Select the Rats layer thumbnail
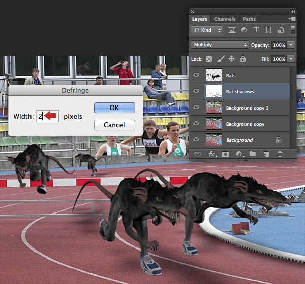This screenshot has height=284, width=305. (214, 75)
